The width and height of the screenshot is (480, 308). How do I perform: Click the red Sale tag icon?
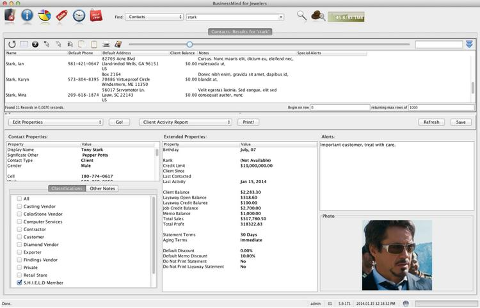pos(61,15)
